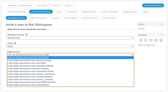Viewport: 168px width, 92px height.
Task: Click the Cancel link under Actions
Action: 141,29
